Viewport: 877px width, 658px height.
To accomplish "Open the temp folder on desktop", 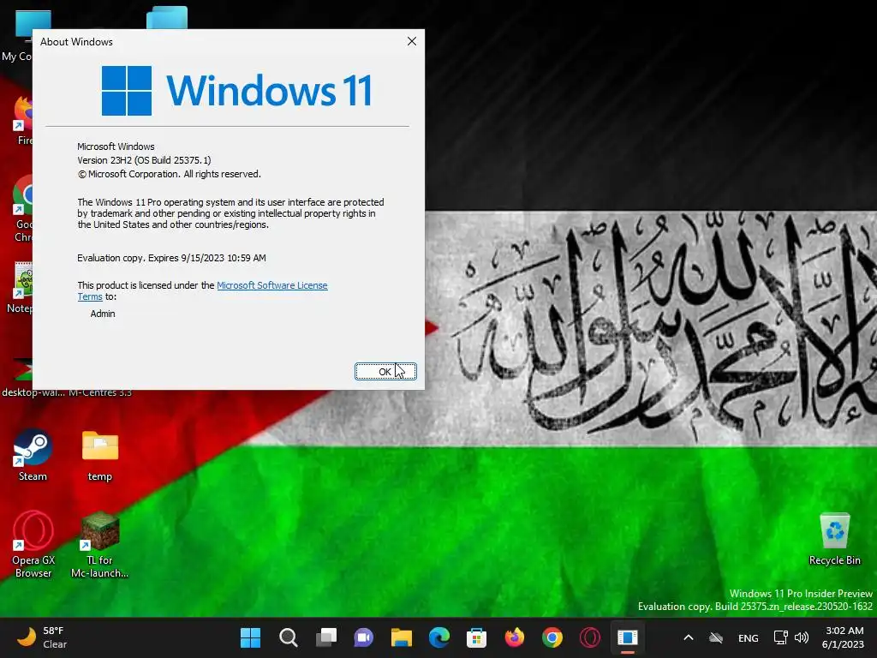I will point(100,455).
